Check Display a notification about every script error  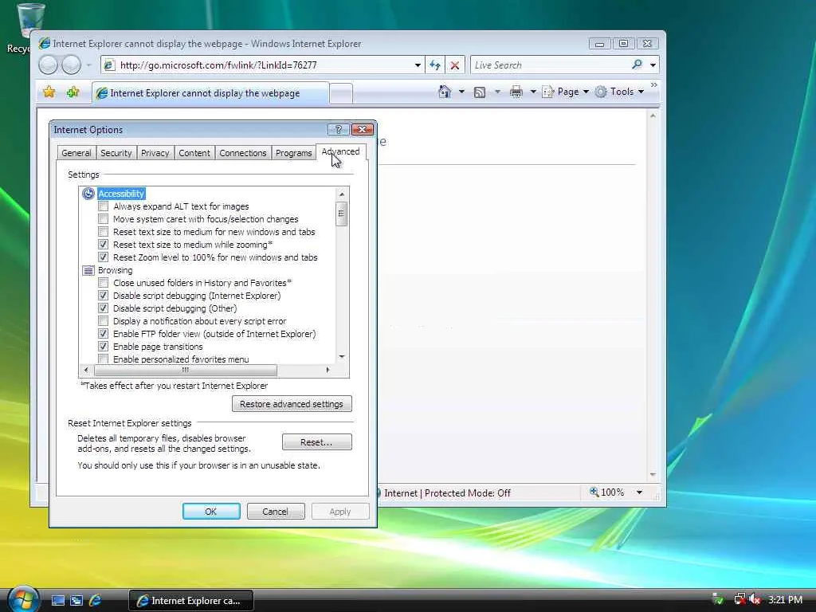103,321
